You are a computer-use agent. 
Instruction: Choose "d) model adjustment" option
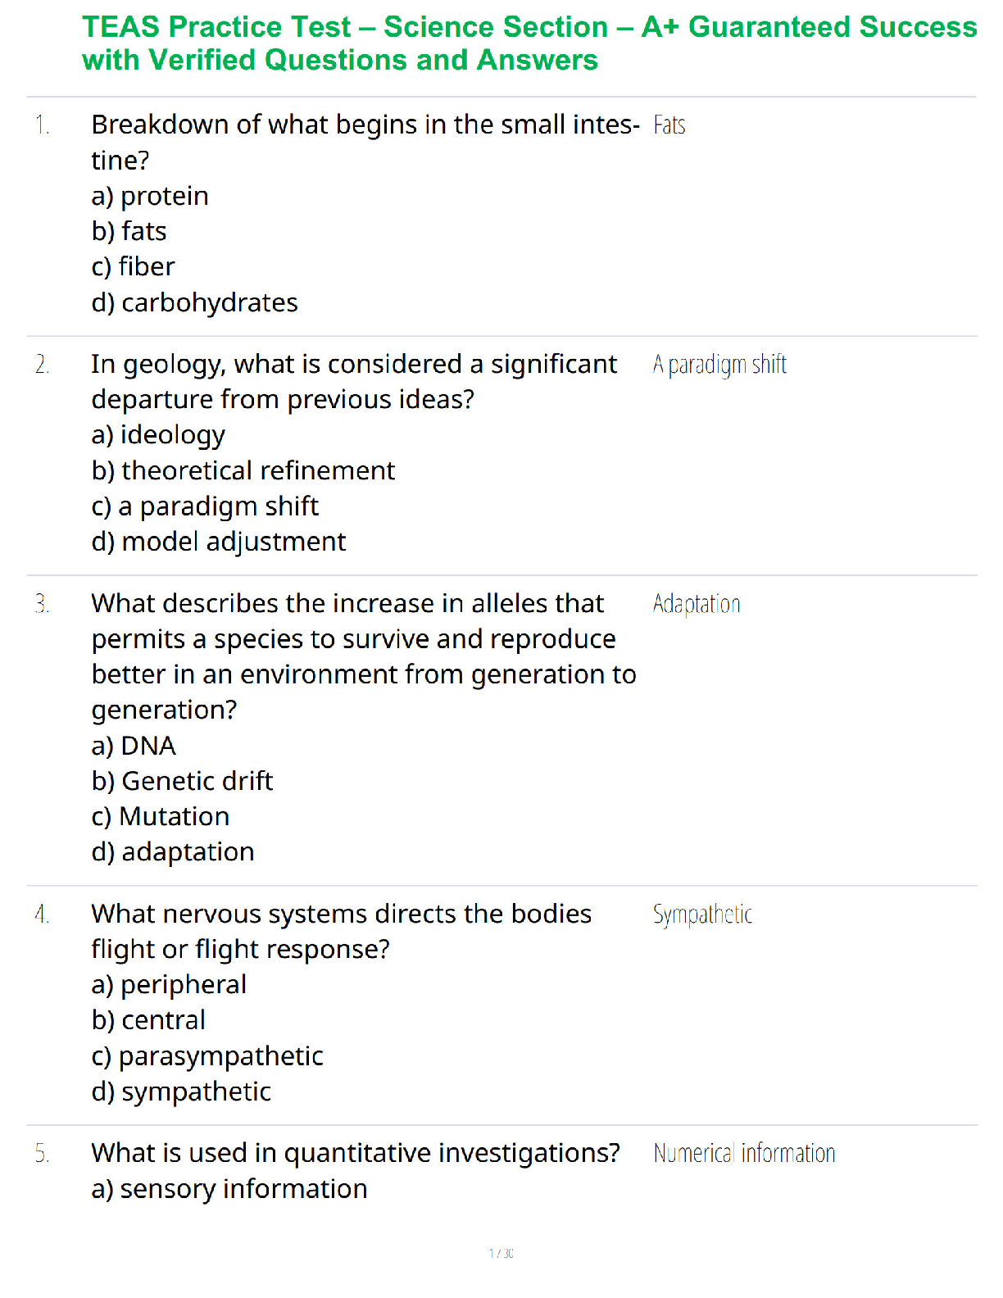tap(219, 542)
